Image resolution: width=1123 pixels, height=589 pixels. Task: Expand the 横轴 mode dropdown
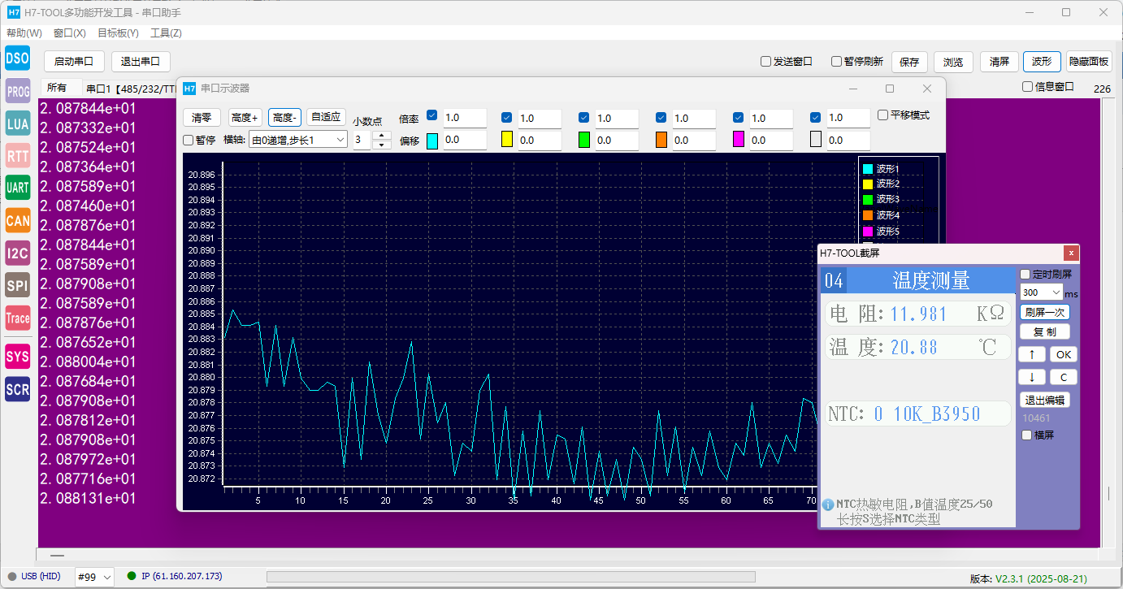(x=298, y=140)
